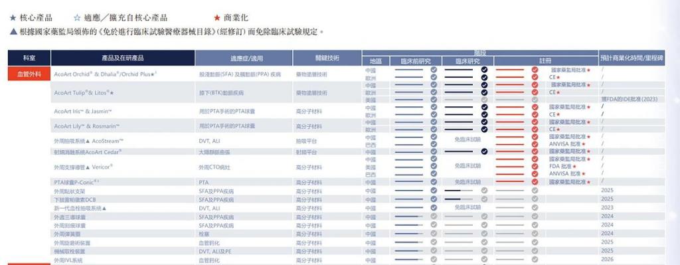Click the outlined star beside 適應/擴充自核心產品
The width and height of the screenshot is (680, 265).
[77, 18]
